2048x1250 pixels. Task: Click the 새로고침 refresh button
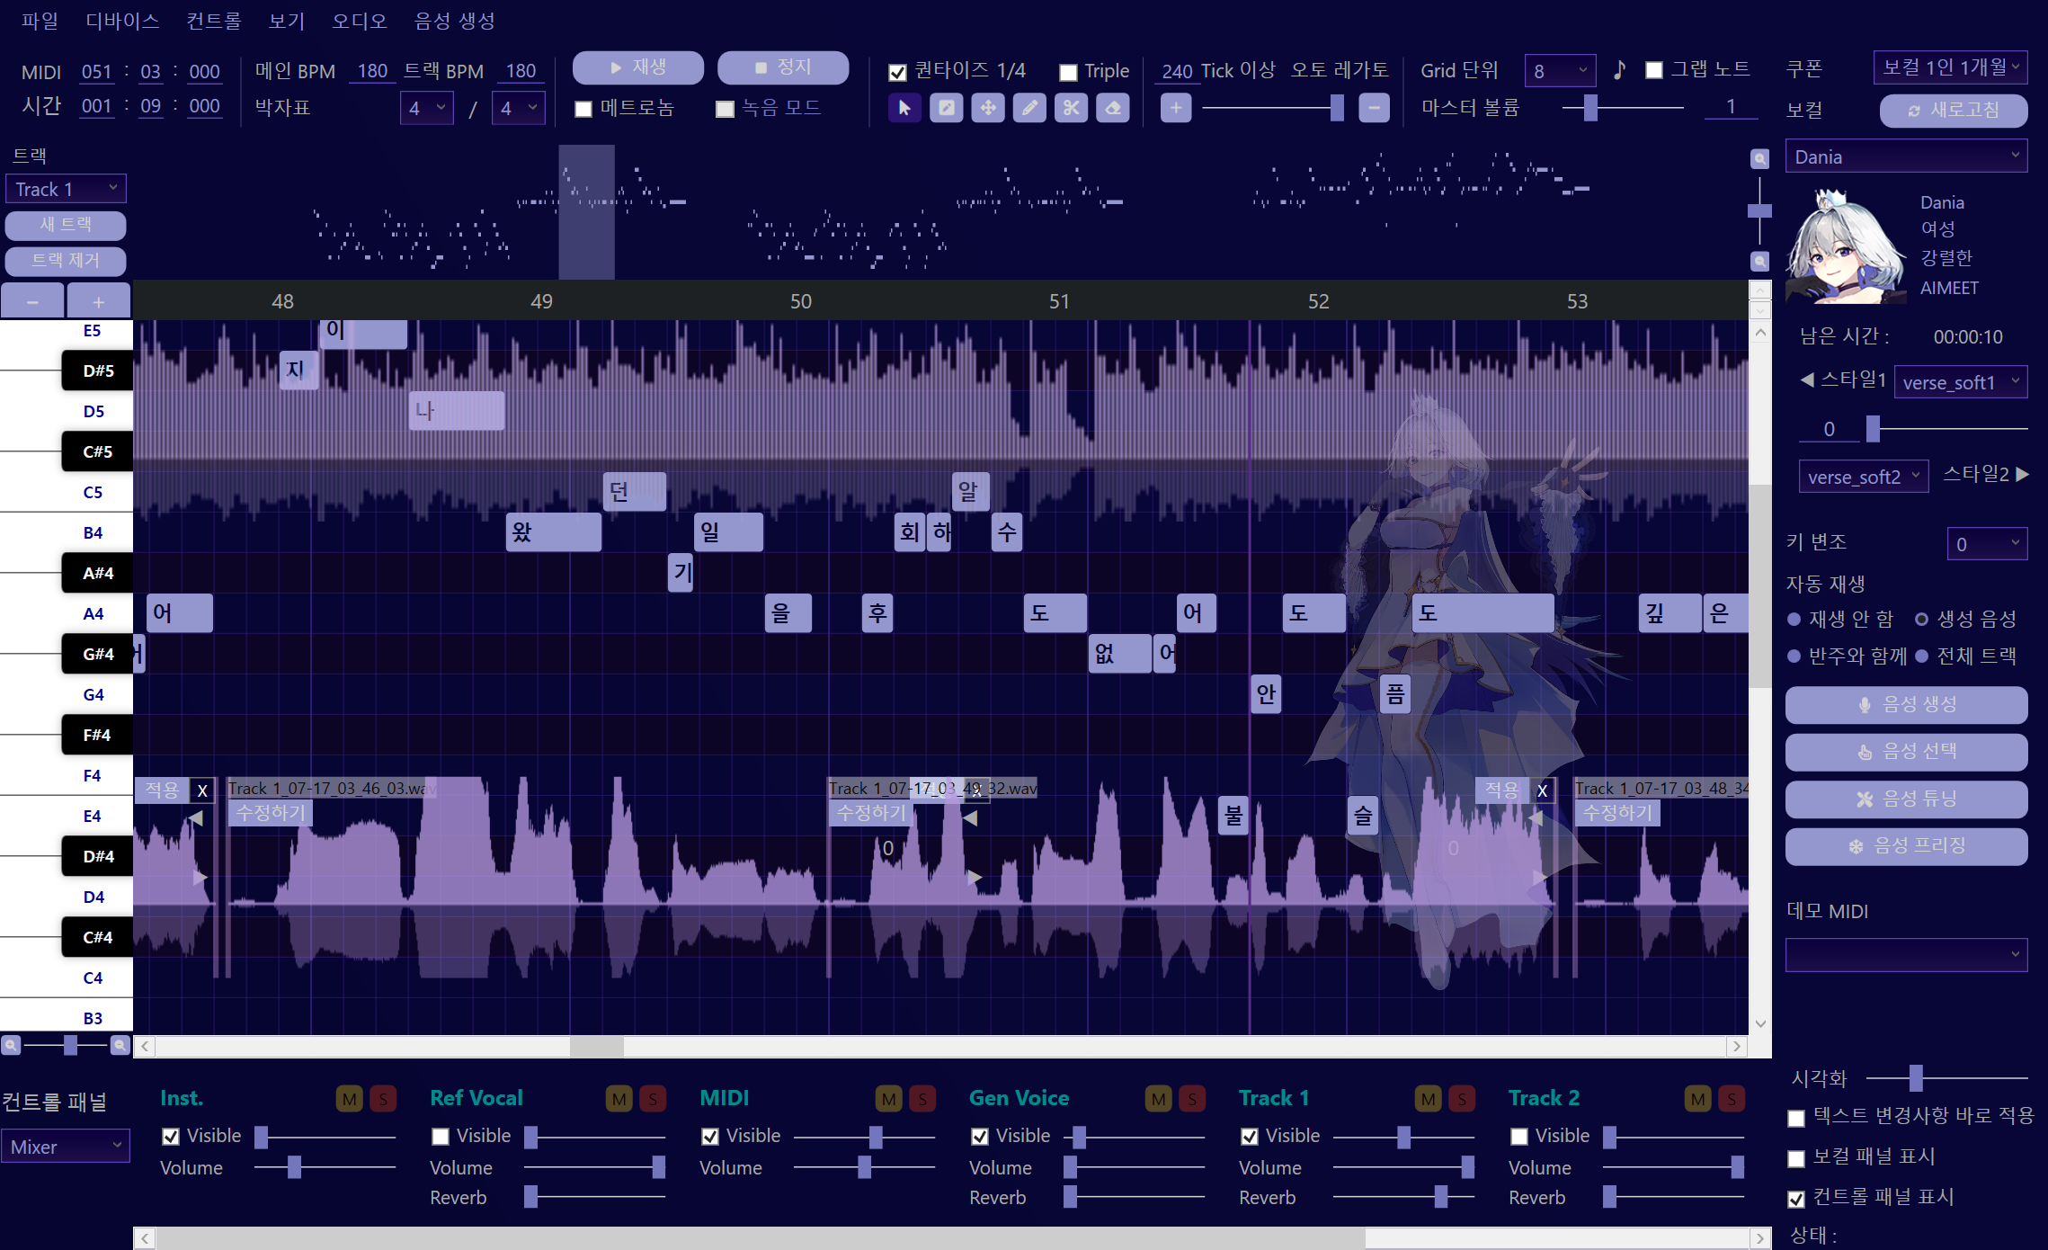click(1953, 111)
